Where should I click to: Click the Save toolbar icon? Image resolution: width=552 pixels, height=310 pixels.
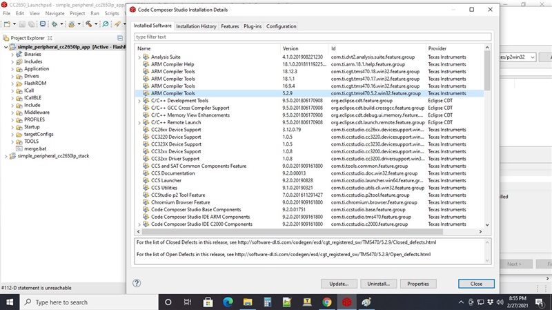coord(22,24)
